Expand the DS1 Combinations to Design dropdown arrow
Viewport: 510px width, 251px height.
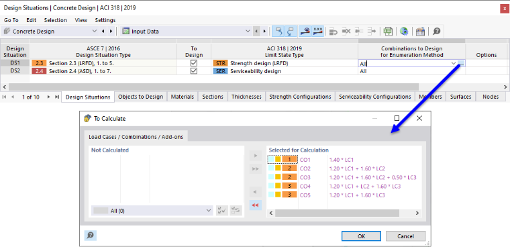pos(454,63)
